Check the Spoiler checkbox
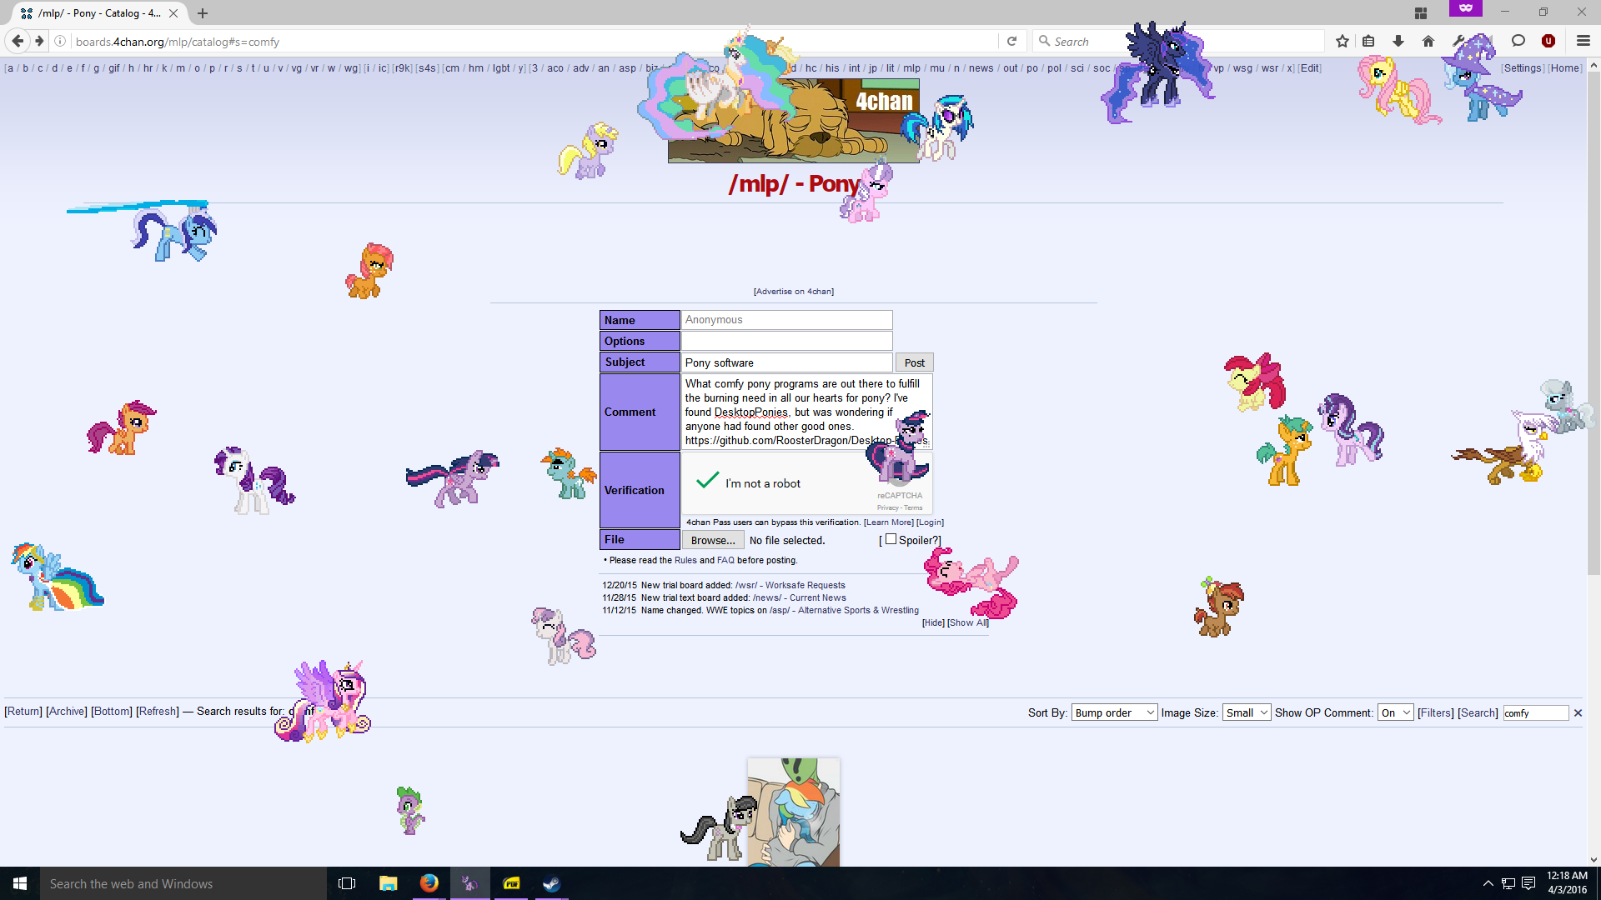1601x900 pixels. pos(891,539)
